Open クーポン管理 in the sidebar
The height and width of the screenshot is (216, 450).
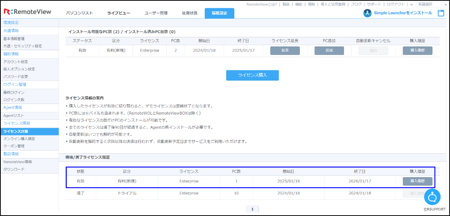point(14,146)
